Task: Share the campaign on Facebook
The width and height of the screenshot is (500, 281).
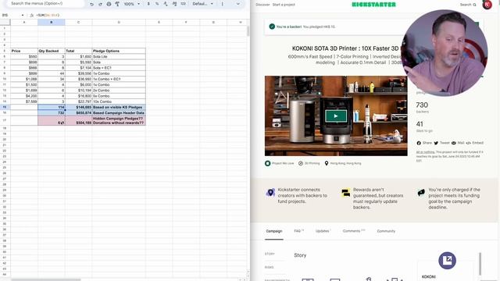Action: [x=424, y=143]
